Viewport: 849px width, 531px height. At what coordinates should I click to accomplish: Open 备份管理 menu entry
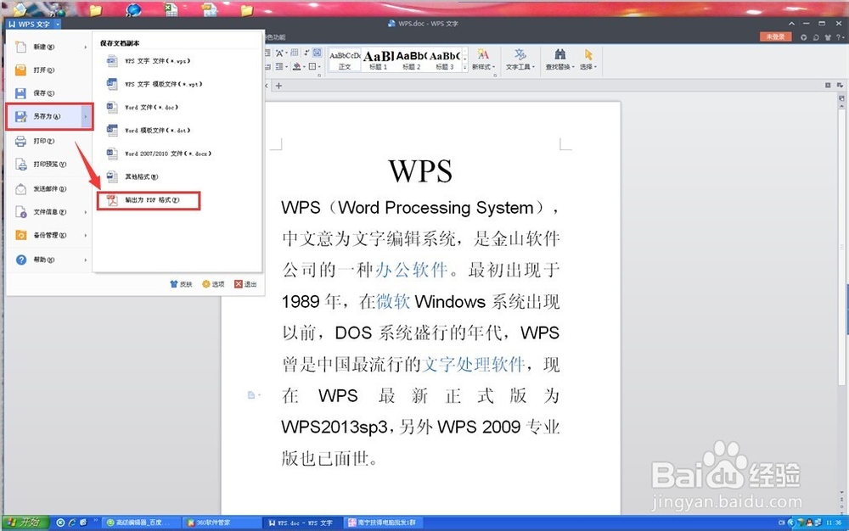[x=48, y=236]
